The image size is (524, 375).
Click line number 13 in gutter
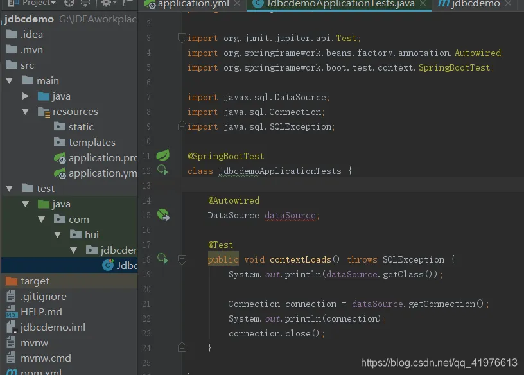[146, 186]
